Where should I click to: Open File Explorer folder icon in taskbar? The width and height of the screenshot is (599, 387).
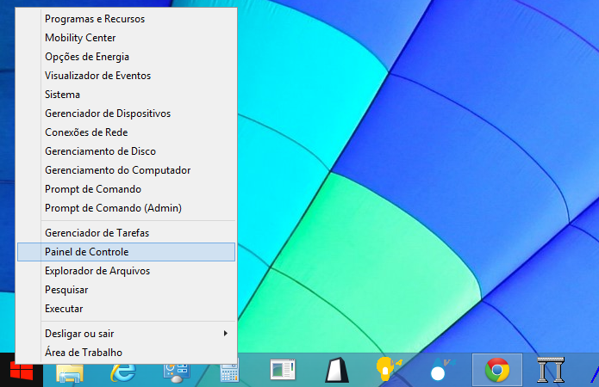click(x=70, y=373)
